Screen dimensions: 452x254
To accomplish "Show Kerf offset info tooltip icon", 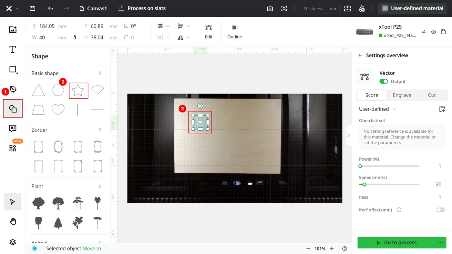I will click(399, 210).
